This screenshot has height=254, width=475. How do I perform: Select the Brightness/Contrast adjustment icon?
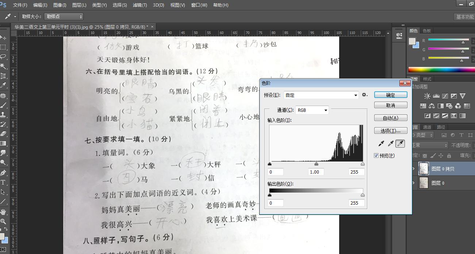(x=427, y=96)
